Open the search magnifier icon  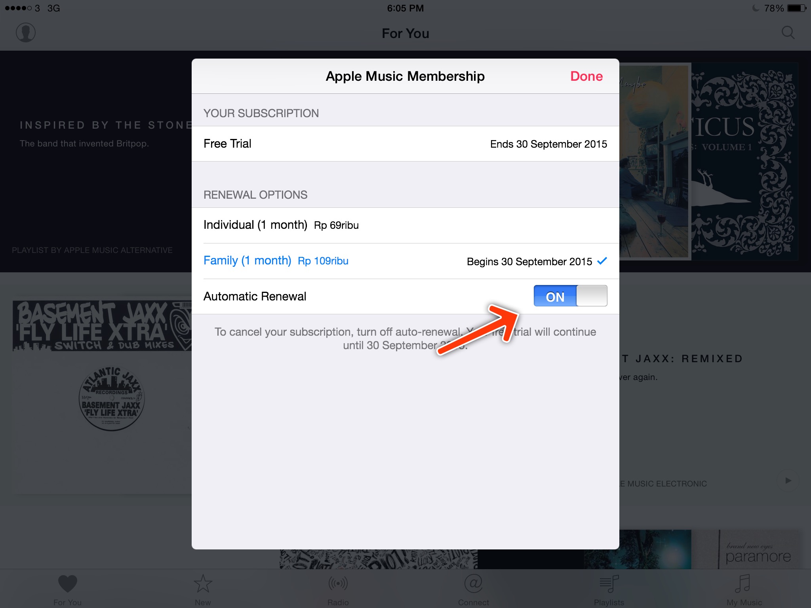[788, 32]
